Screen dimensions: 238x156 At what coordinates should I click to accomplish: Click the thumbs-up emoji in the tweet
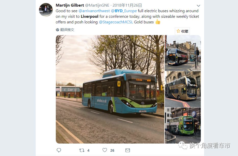158,22
